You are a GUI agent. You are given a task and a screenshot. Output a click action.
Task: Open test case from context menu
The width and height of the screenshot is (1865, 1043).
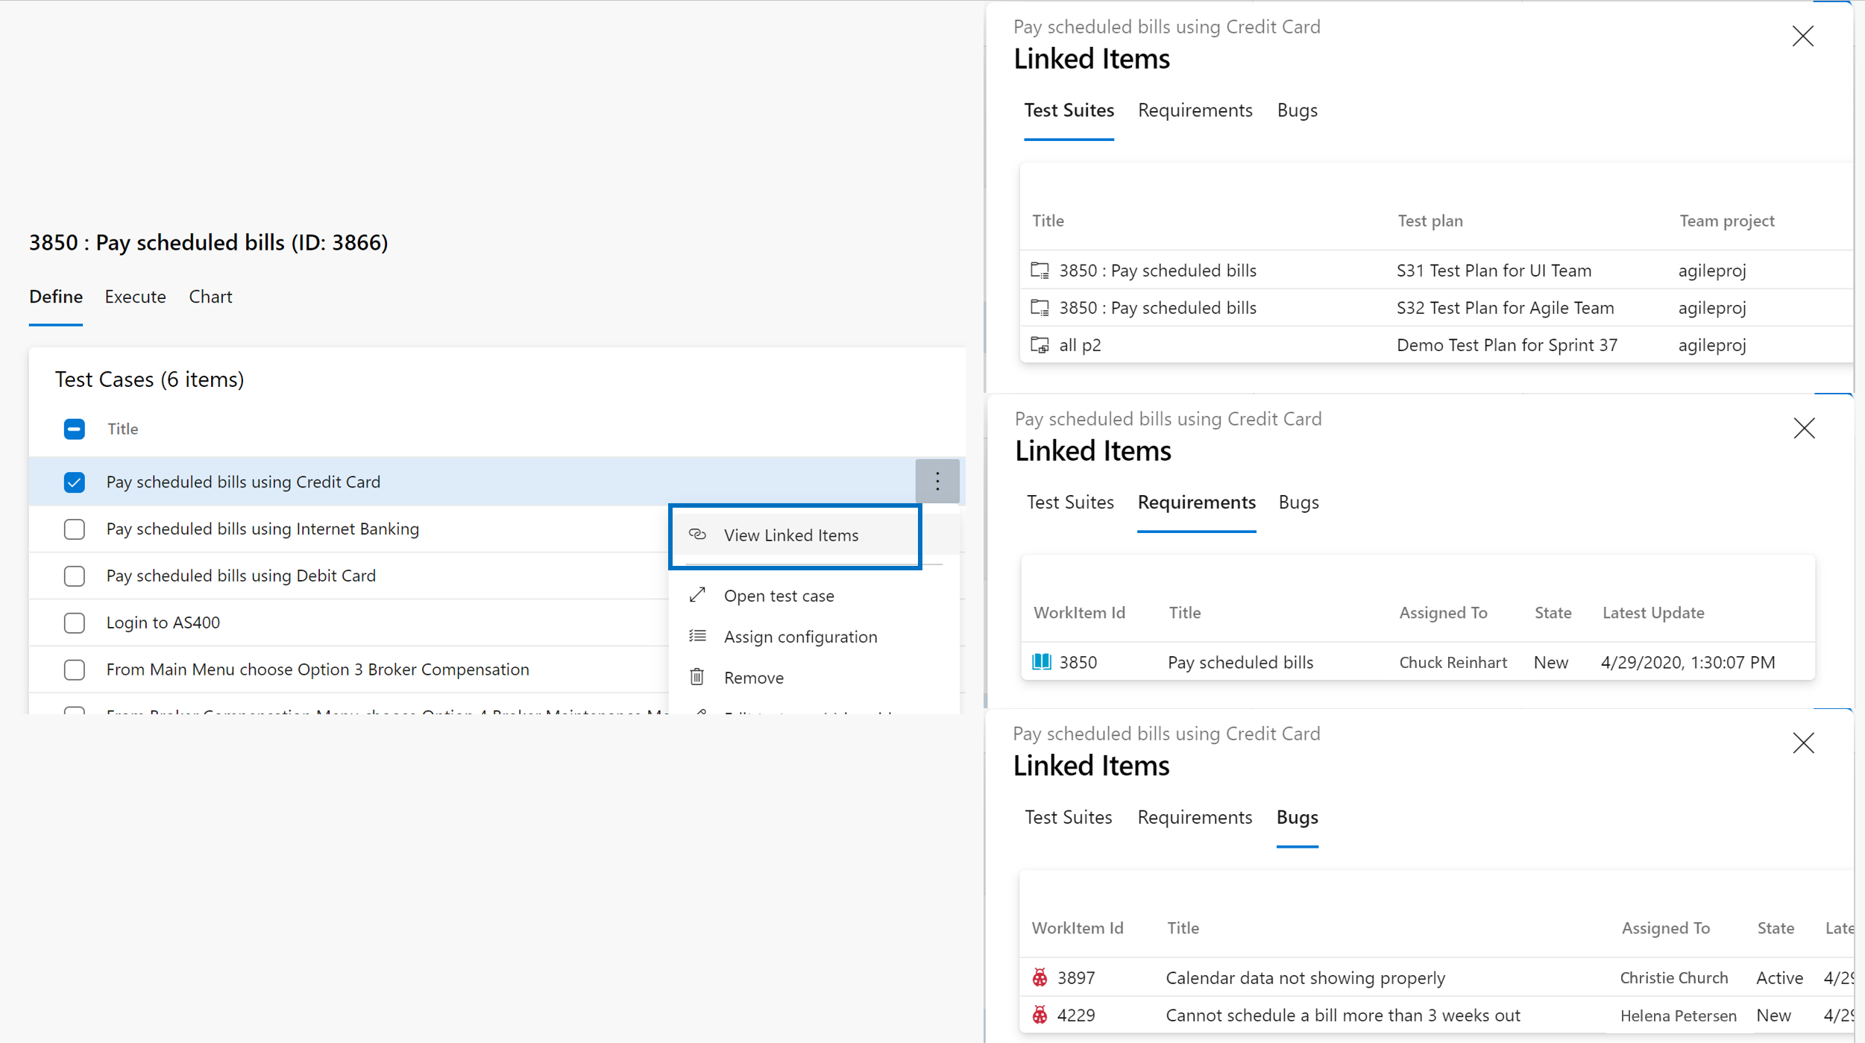[779, 594]
